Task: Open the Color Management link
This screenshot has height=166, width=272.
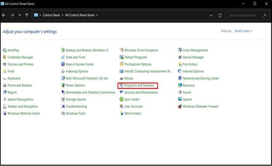Action: pos(195,50)
